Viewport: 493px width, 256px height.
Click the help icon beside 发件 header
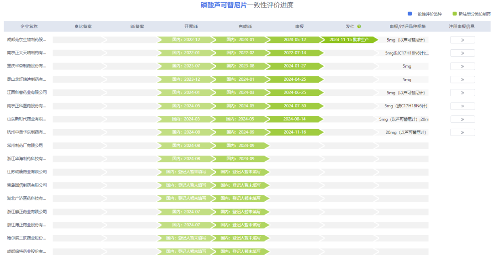[x=359, y=26]
